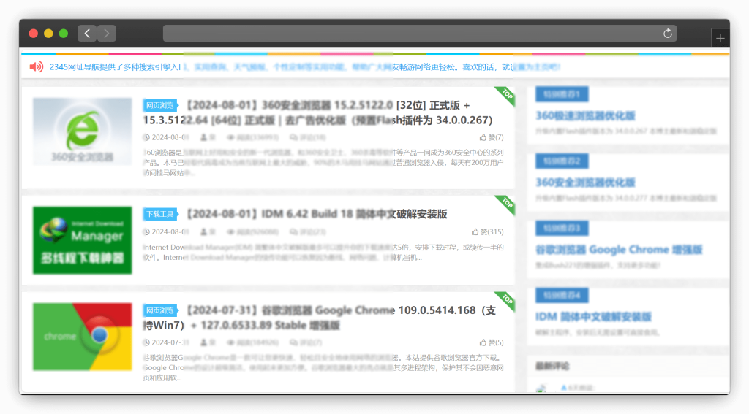This screenshot has width=749, height=414.
Task: Open sidebar link 360极速浏览器优化版
Action: pyautogui.click(x=585, y=115)
